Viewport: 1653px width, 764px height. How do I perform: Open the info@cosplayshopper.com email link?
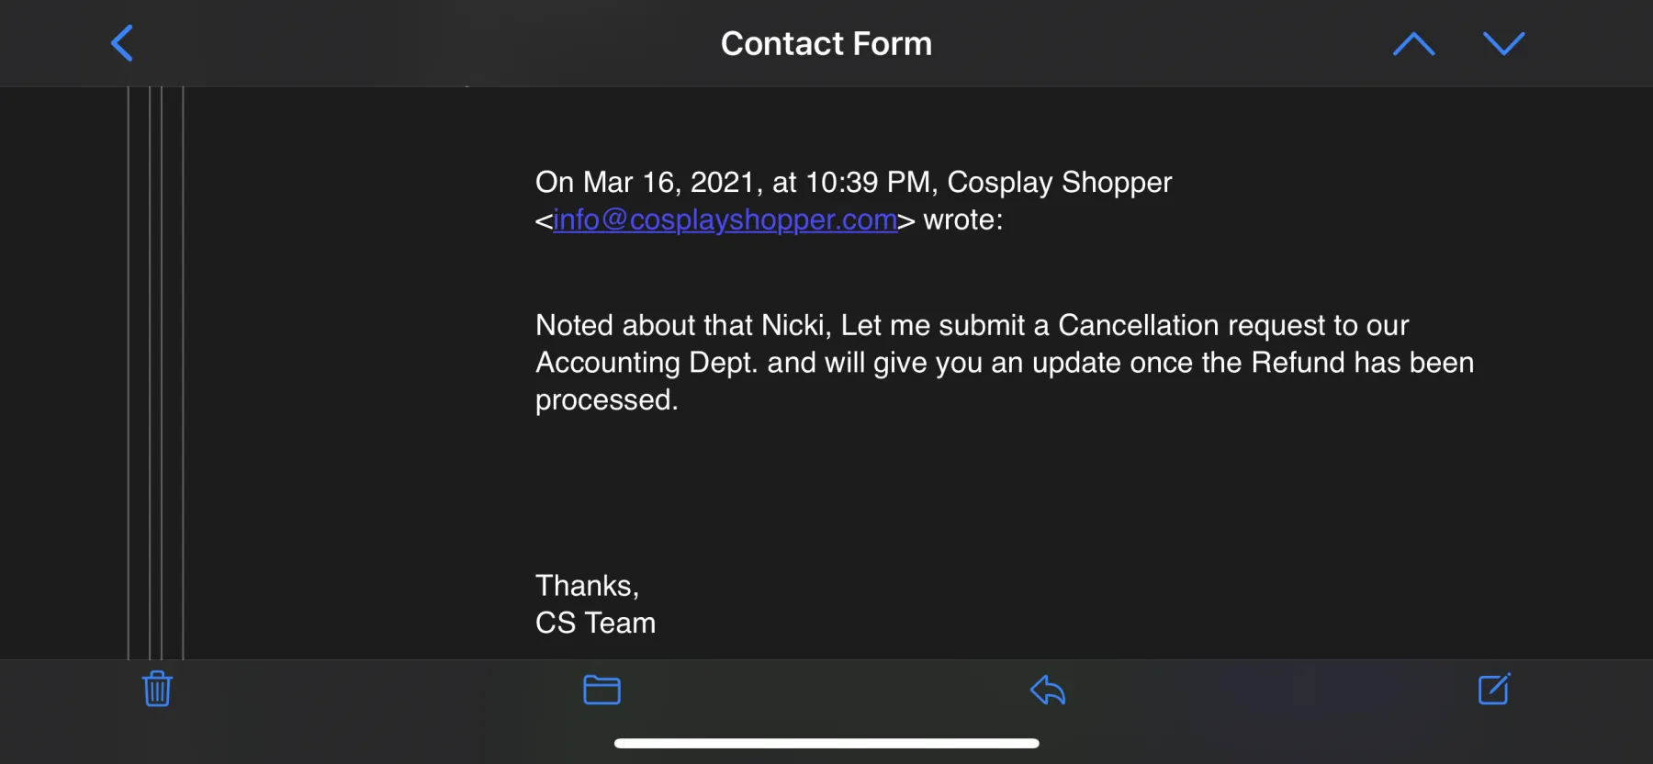pos(725,220)
